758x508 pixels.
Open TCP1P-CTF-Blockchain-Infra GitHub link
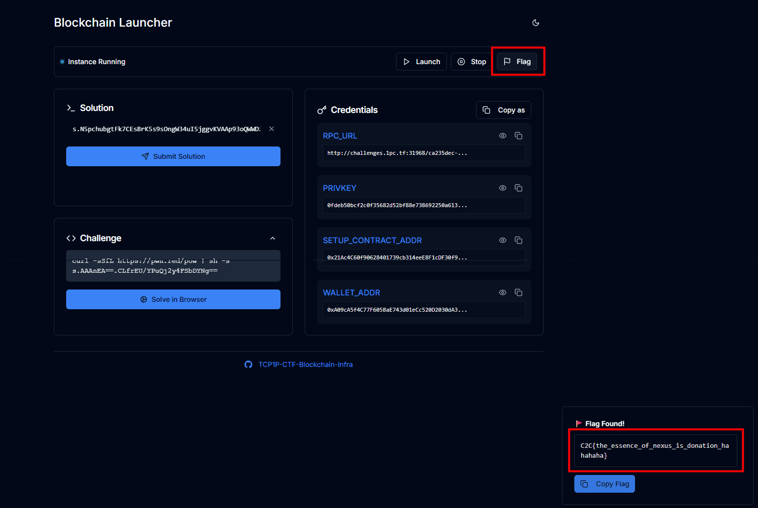(305, 364)
